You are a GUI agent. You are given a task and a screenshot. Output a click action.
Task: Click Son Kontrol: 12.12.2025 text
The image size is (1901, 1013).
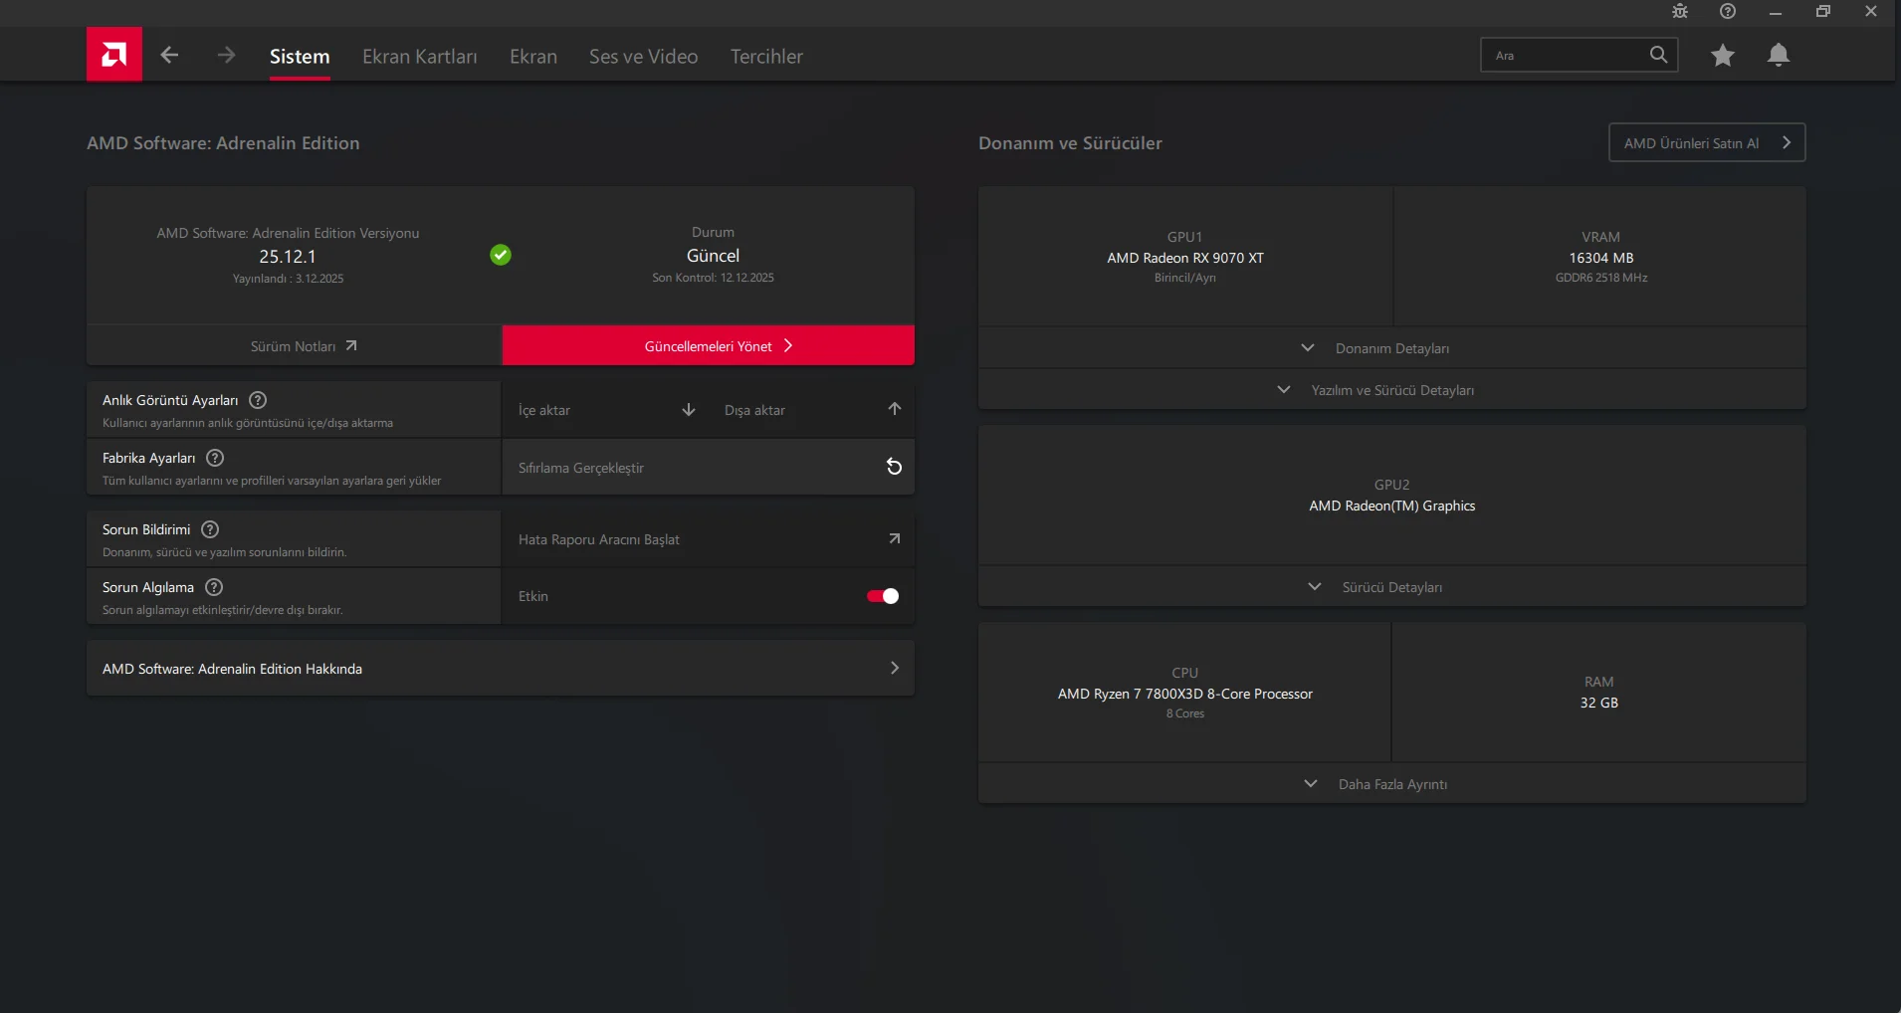tap(714, 278)
